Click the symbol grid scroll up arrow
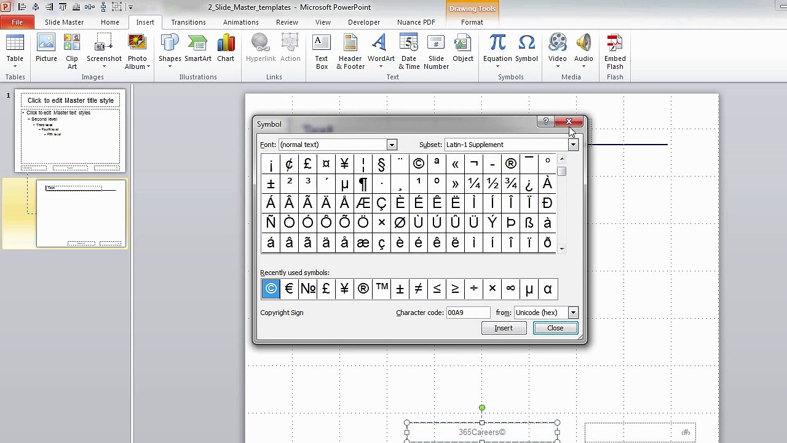This screenshot has height=443, width=787. pyautogui.click(x=561, y=159)
